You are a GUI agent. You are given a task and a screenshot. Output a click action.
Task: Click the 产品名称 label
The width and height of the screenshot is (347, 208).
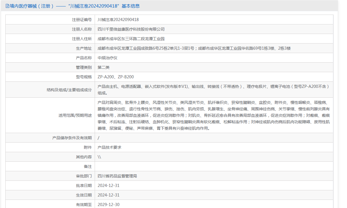click(84, 58)
